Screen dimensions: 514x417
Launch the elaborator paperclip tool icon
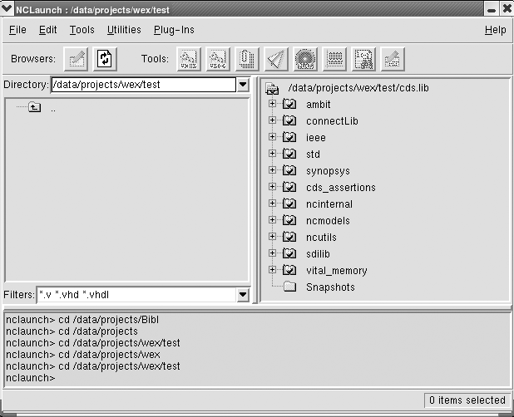247,59
